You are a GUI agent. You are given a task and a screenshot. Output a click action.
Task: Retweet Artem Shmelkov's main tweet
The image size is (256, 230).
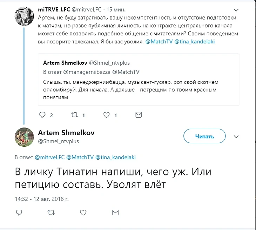point(51,212)
